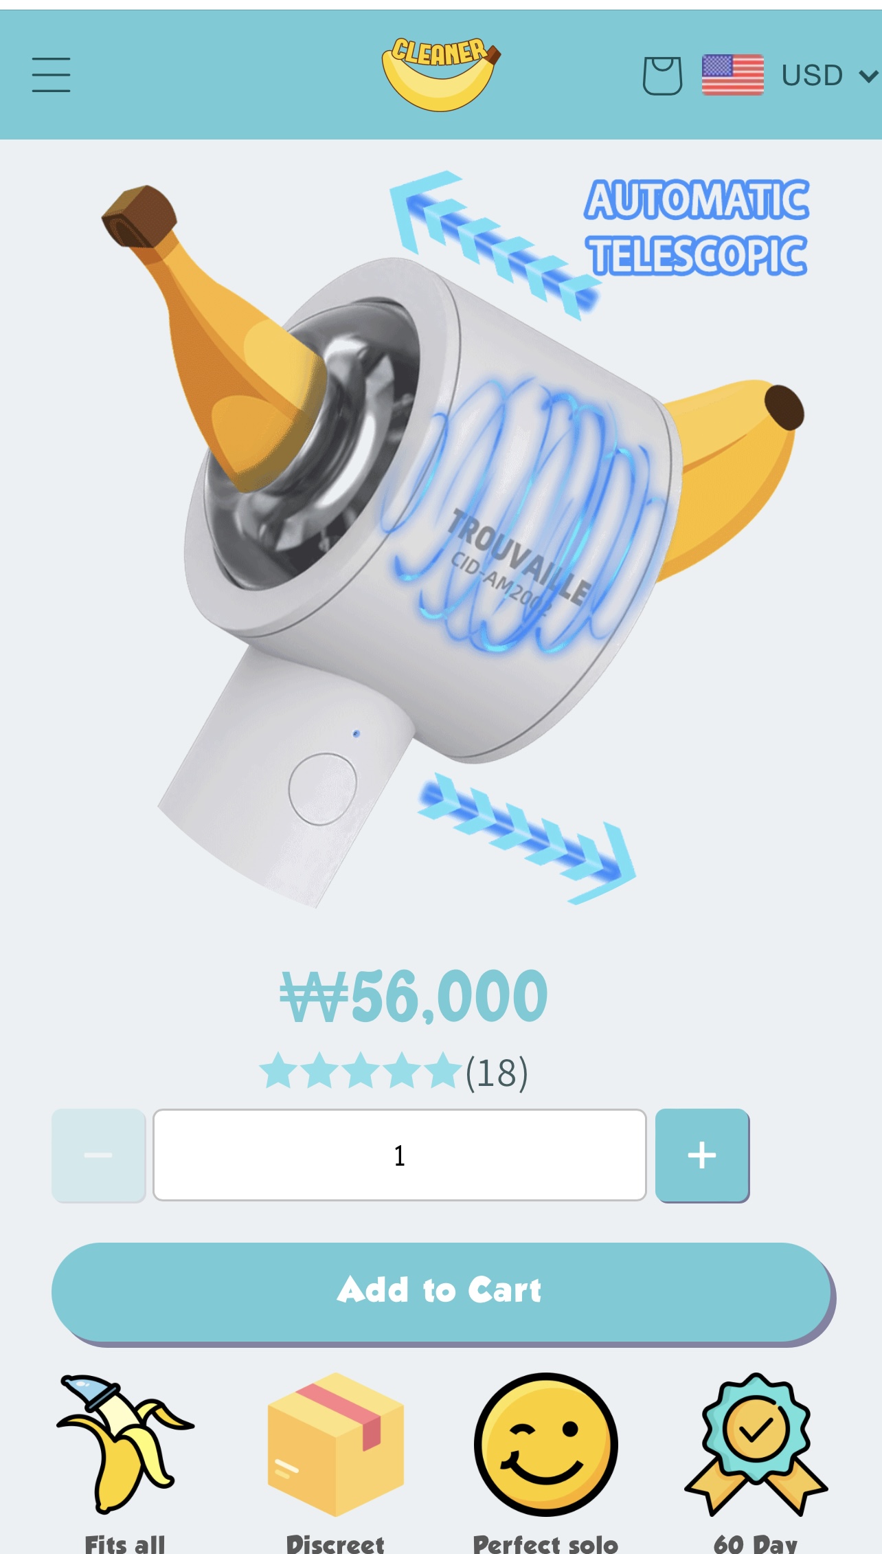The width and height of the screenshot is (882, 1554).
Task: Click the Cleaner banana logo
Action: pyautogui.click(x=441, y=74)
